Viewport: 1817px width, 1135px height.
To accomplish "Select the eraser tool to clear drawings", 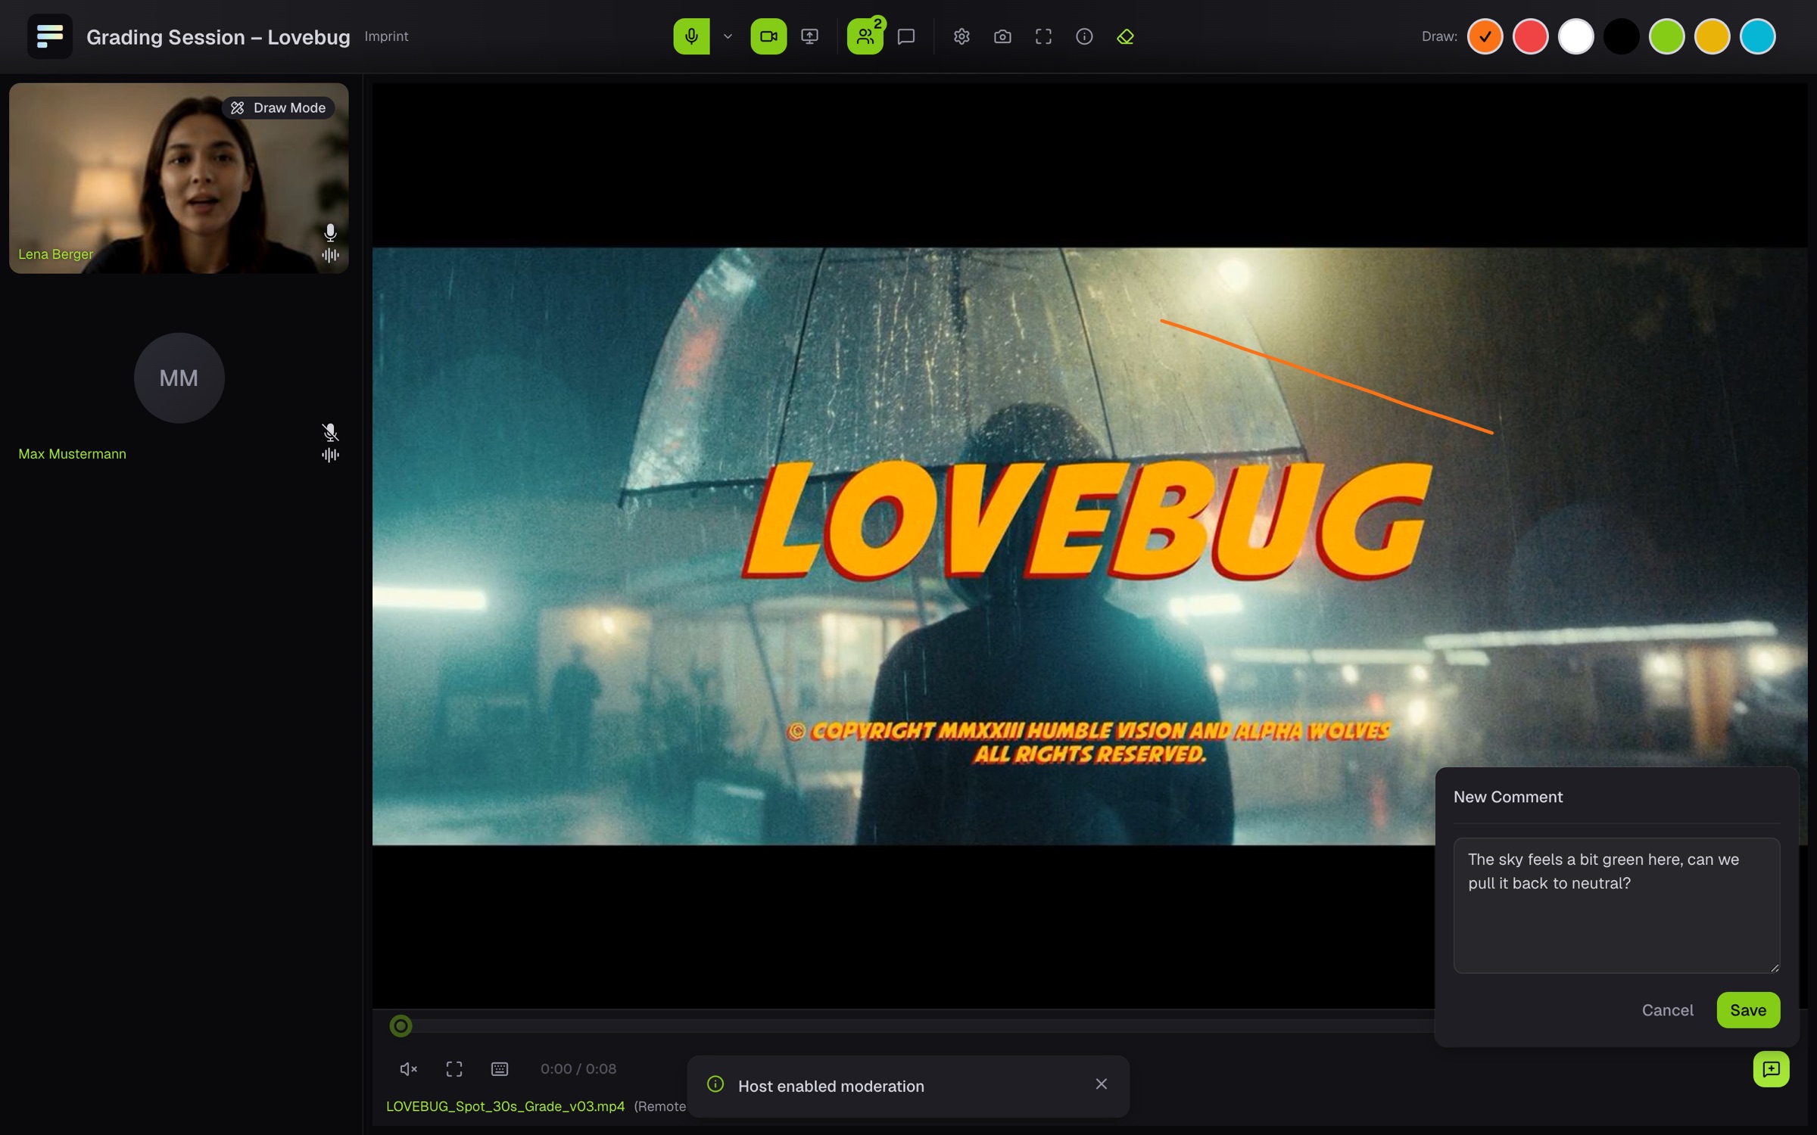I will pos(1125,36).
